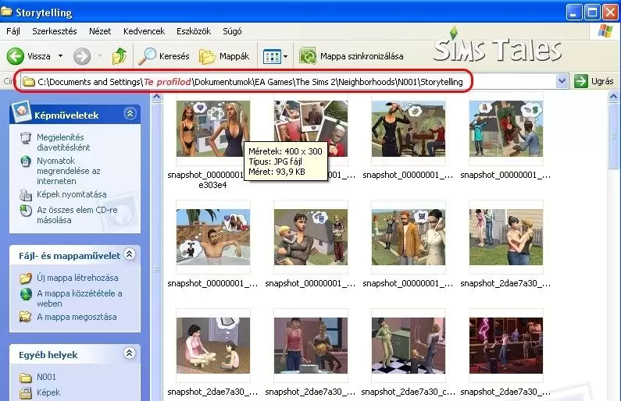Viewport: 621px width, 401px height.
Task: Click A mappa megosztása link
Action: pyautogui.click(x=77, y=318)
